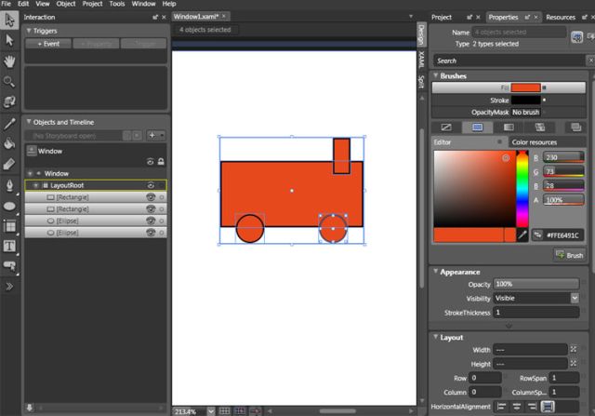Viewport: 595px width, 416px height.
Task: Open the Object menu
Action: [65, 4]
